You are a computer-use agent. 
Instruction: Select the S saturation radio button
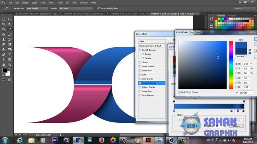237,68
